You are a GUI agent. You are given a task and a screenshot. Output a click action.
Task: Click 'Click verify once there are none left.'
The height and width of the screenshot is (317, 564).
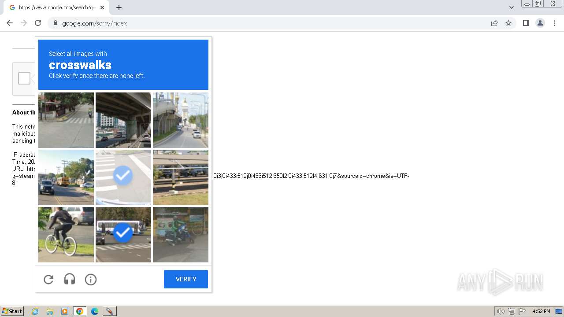[97, 76]
